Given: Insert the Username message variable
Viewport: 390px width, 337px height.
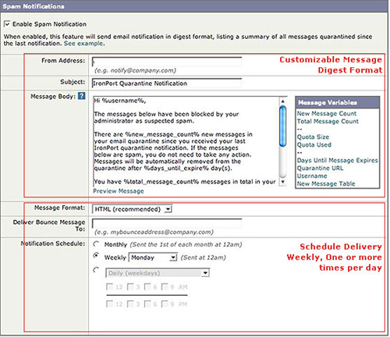Looking at the screenshot, I should pos(312,176).
